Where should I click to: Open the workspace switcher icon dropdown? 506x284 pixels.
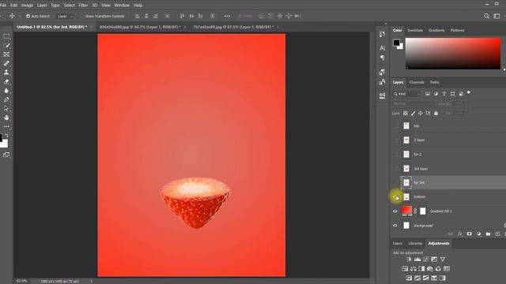click(x=497, y=16)
